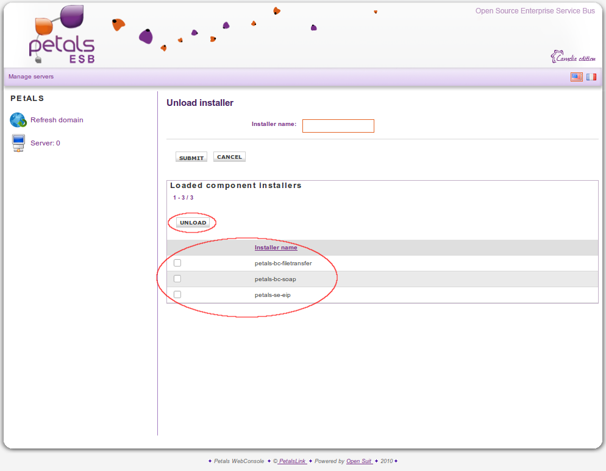Open the Manage servers menu

[x=31, y=77]
